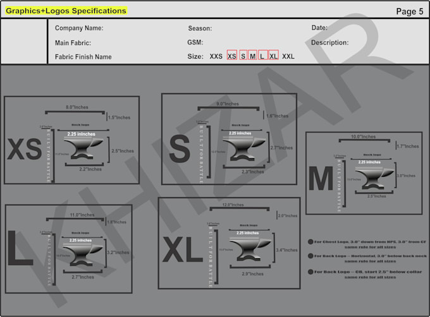
Task: Click the 3.2"Inches height label
Action: [x=118, y=253]
